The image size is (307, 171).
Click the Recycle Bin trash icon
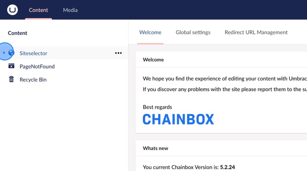coord(11,79)
